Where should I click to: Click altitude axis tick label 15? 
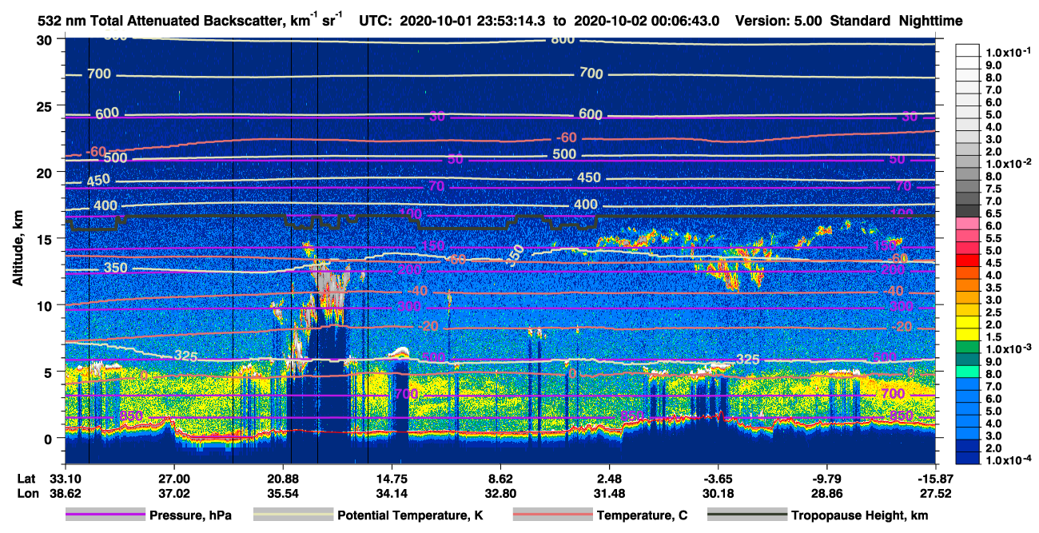pos(46,238)
